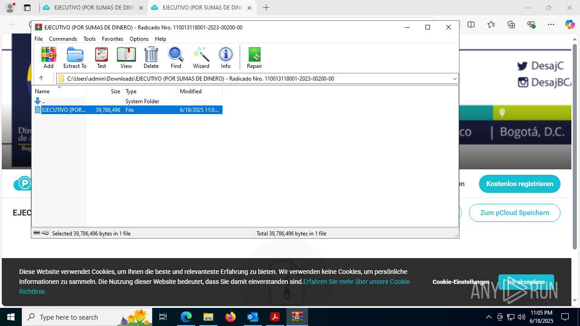This screenshot has width=580, height=326.
Task: Click the WinRAR title bar app icon
Action: coord(39,27)
